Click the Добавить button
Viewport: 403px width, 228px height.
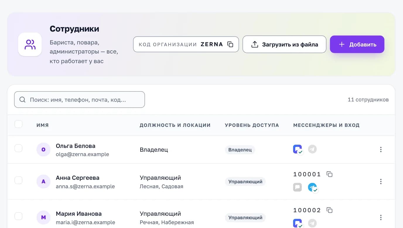pyautogui.click(x=357, y=44)
